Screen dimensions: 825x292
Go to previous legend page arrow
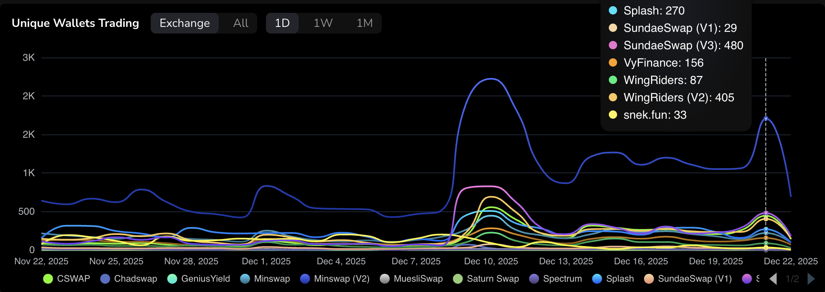pos(773,279)
